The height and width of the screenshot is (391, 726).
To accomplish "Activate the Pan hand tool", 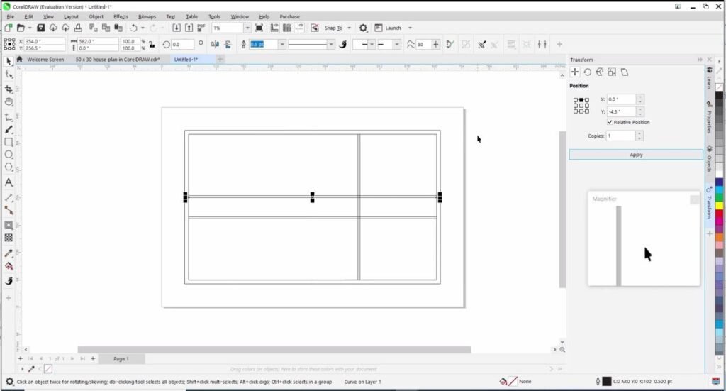I will tap(9, 102).
